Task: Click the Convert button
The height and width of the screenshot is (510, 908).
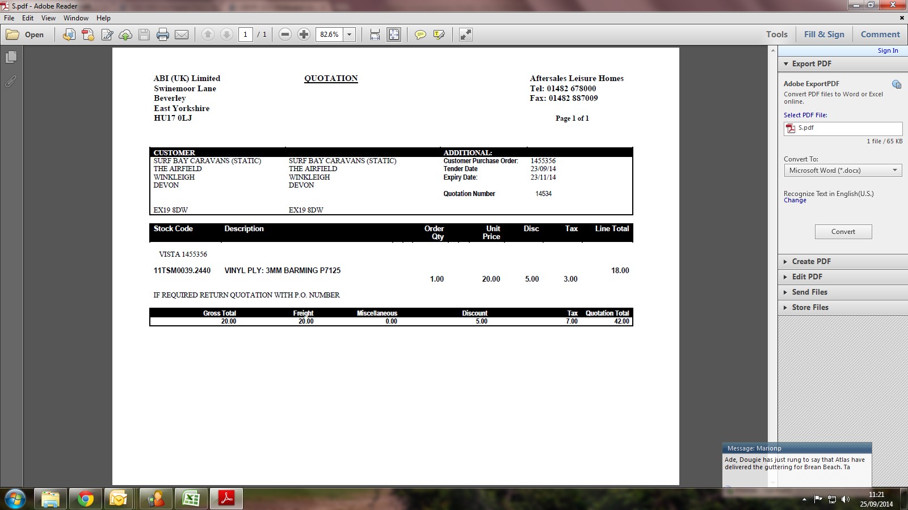Action: 843,232
